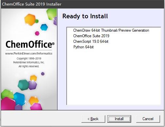Click the teal hexagon in lower banner
This screenshot has width=165, height=127.
(23, 85)
